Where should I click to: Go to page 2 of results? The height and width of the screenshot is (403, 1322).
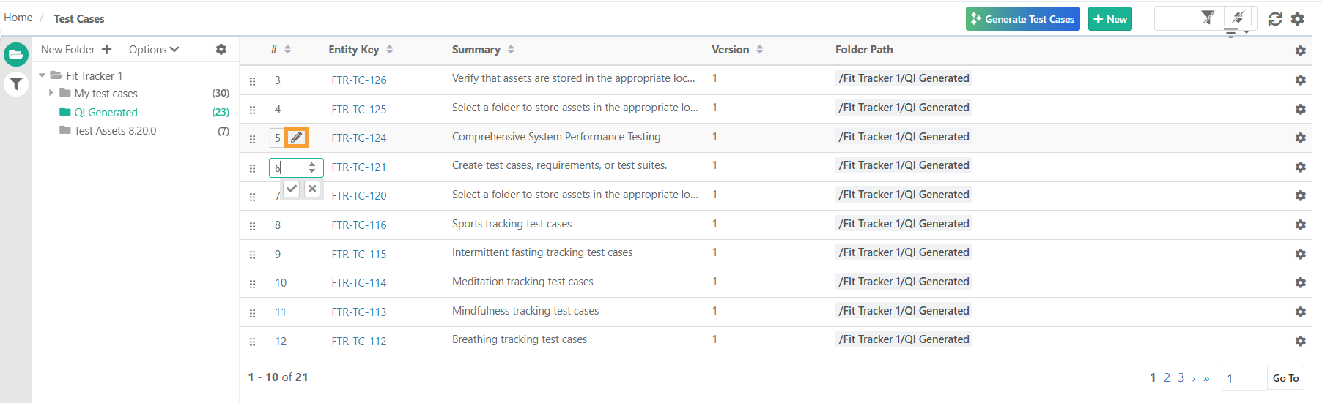click(1167, 378)
